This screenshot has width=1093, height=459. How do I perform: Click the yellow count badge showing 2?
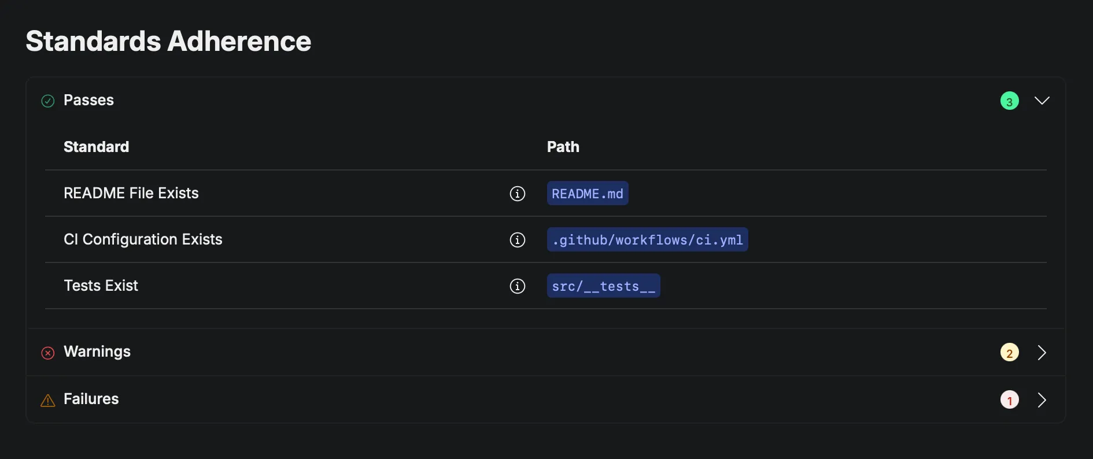click(x=1010, y=352)
